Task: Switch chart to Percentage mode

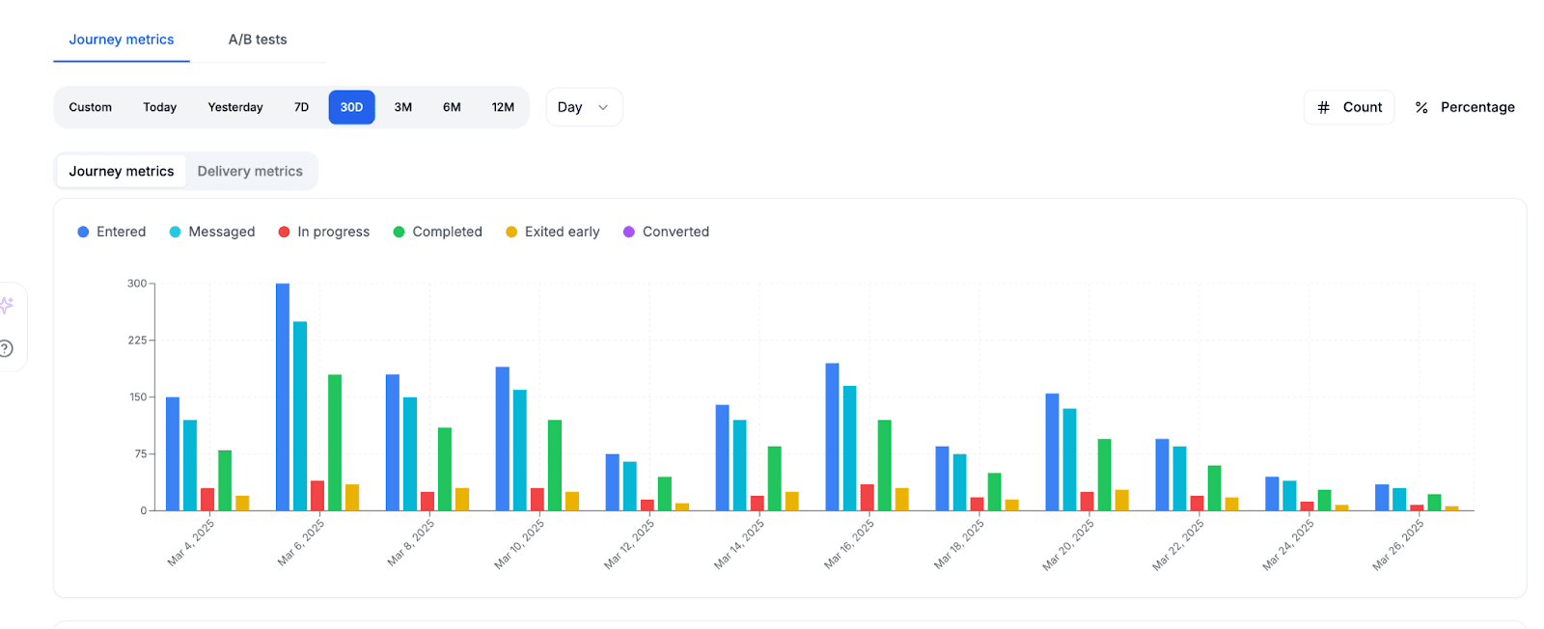Action: [1465, 107]
